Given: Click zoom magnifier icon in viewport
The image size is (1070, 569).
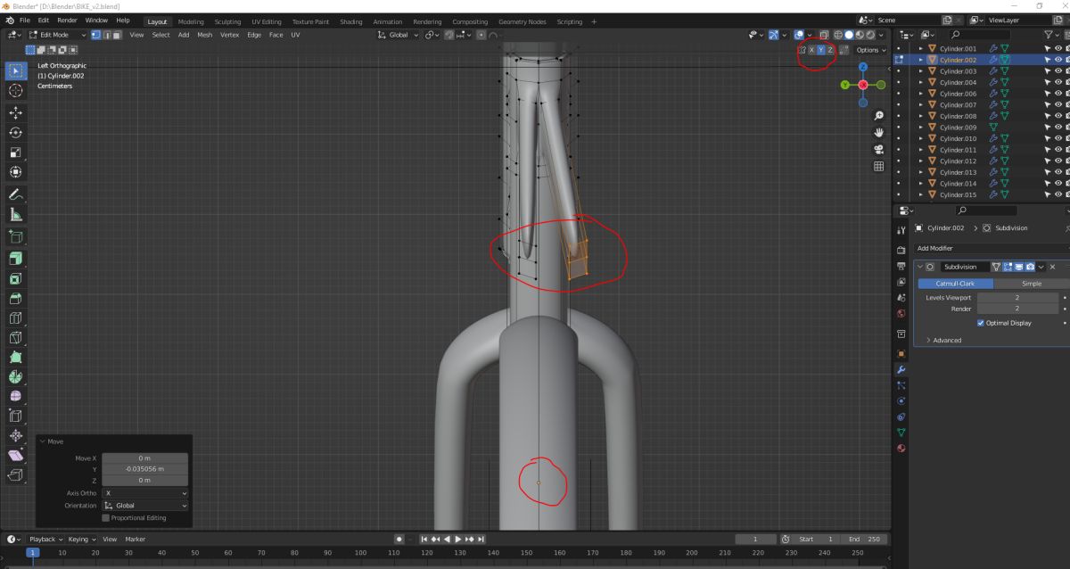Looking at the screenshot, I should pyautogui.click(x=878, y=116).
